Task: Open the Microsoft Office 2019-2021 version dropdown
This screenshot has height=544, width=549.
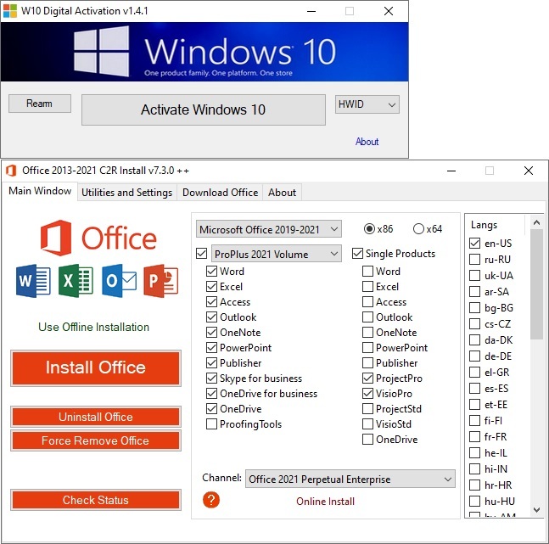Action: click(268, 229)
